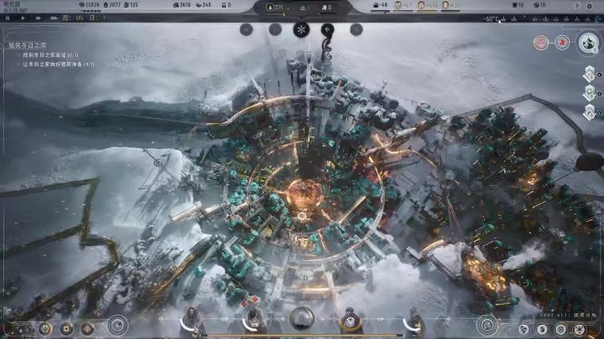The height and width of the screenshot is (339, 604).
Task: Click the -50°C temperature reading
Action: [x=491, y=18]
